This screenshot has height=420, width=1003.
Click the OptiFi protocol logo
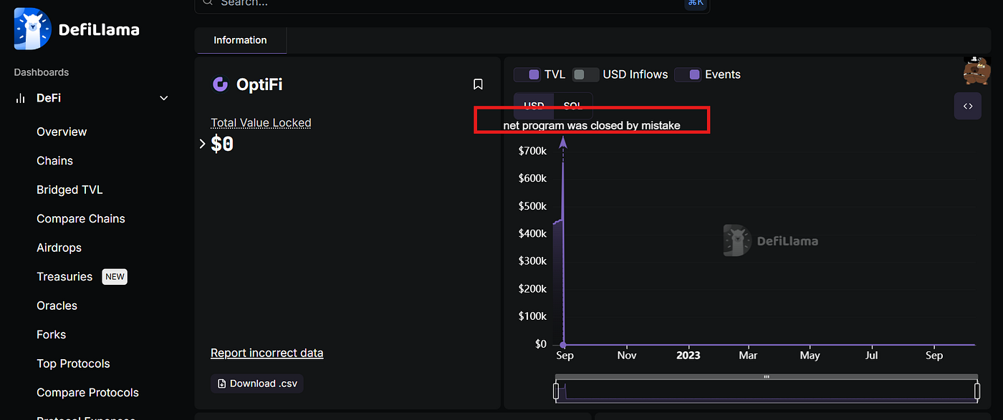220,84
